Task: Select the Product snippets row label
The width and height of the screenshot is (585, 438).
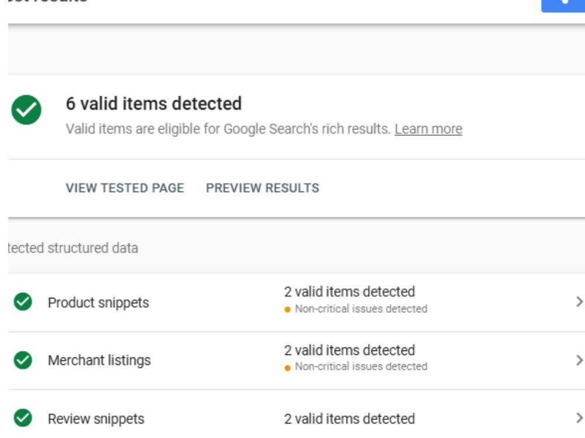Action: [98, 303]
